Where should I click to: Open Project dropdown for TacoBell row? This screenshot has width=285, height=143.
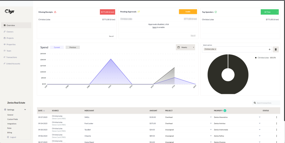click(211, 130)
